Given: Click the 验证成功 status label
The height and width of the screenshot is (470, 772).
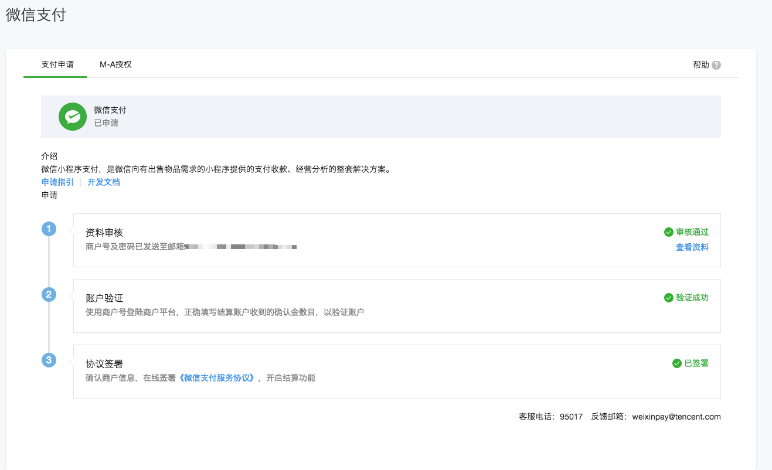Looking at the screenshot, I should [692, 298].
